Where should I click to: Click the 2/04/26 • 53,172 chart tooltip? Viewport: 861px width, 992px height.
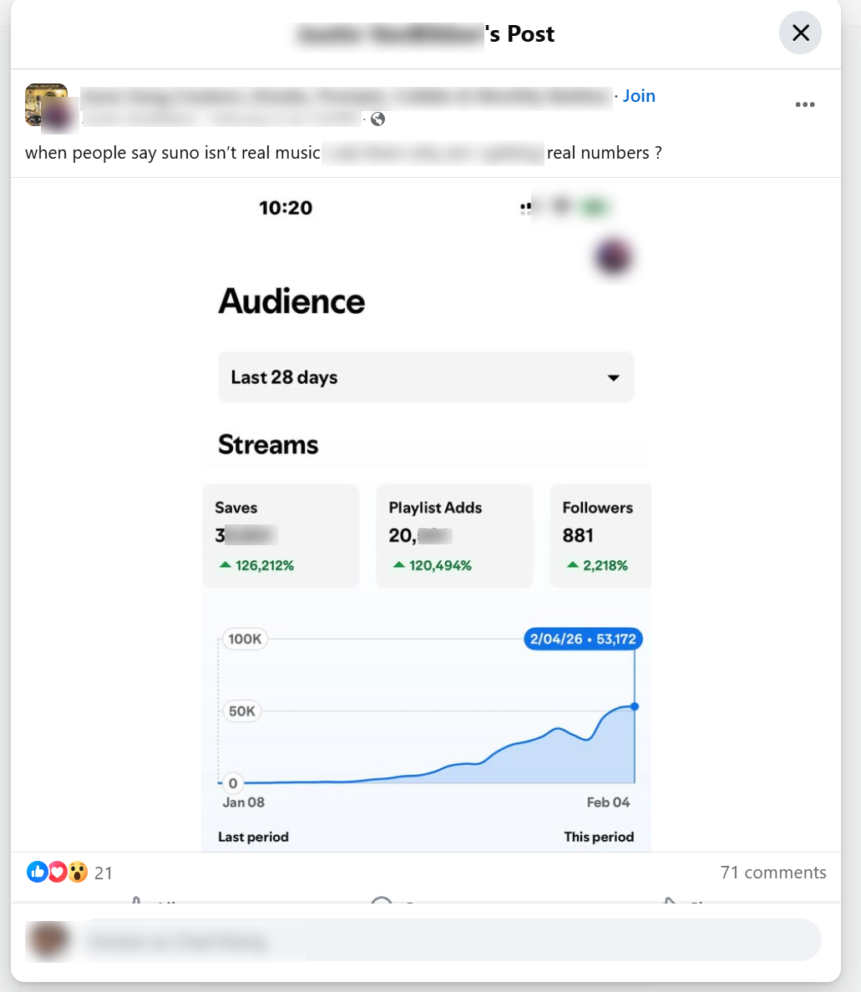[583, 639]
